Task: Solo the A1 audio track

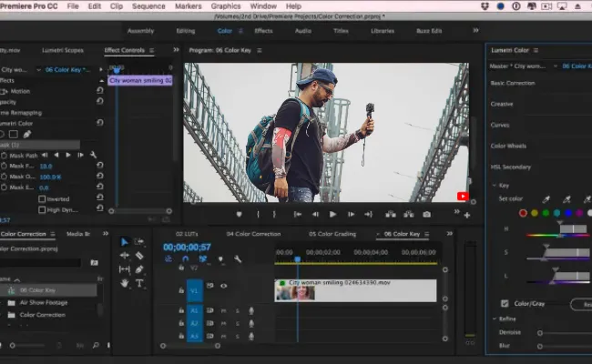Action: tap(238, 311)
